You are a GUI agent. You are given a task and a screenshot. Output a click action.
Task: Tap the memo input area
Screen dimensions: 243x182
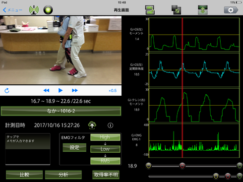(28, 149)
